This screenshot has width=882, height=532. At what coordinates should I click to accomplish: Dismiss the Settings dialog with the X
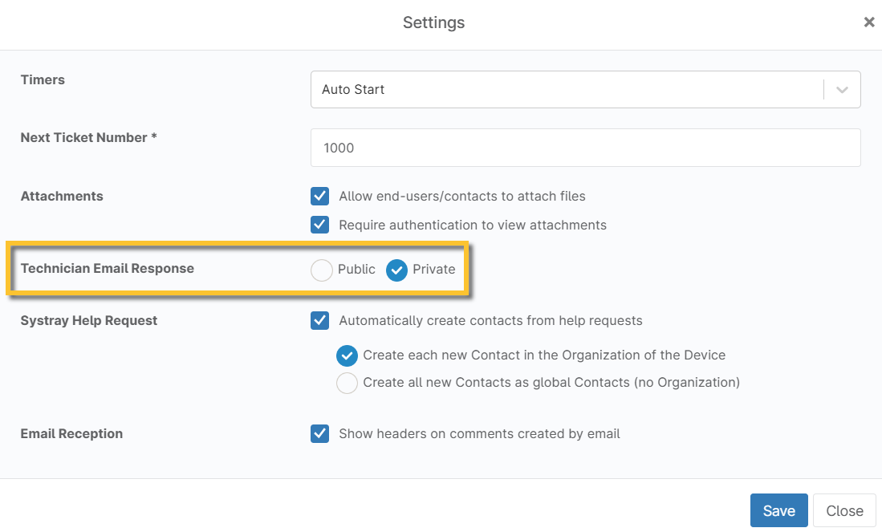tap(869, 22)
